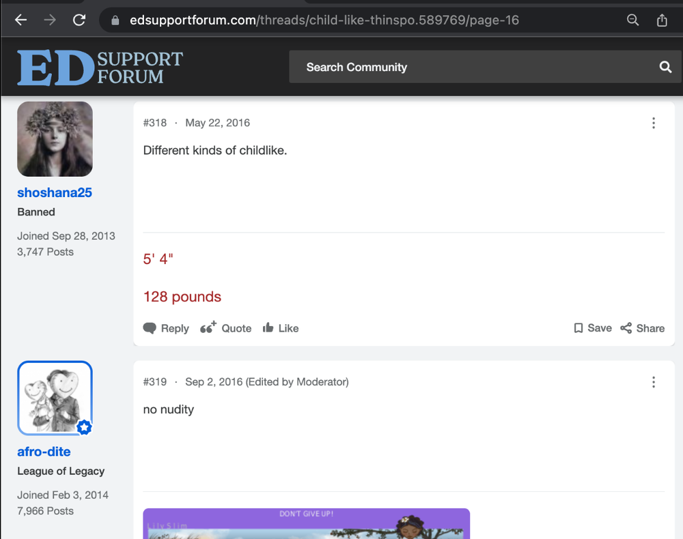Screen dimensions: 683x539
Task: Select the '128 pounds' signature text
Action: point(182,297)
